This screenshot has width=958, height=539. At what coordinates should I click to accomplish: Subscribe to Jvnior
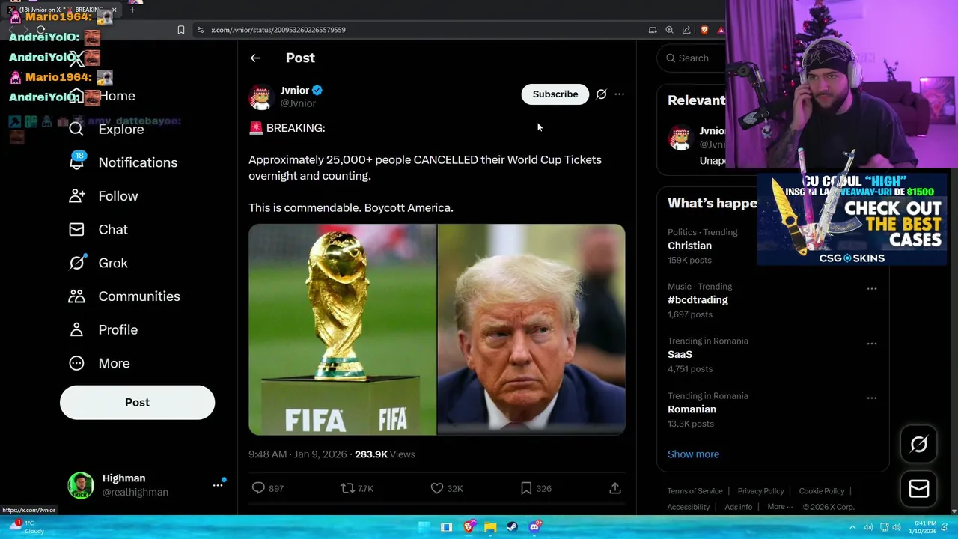tap(555, 94)
